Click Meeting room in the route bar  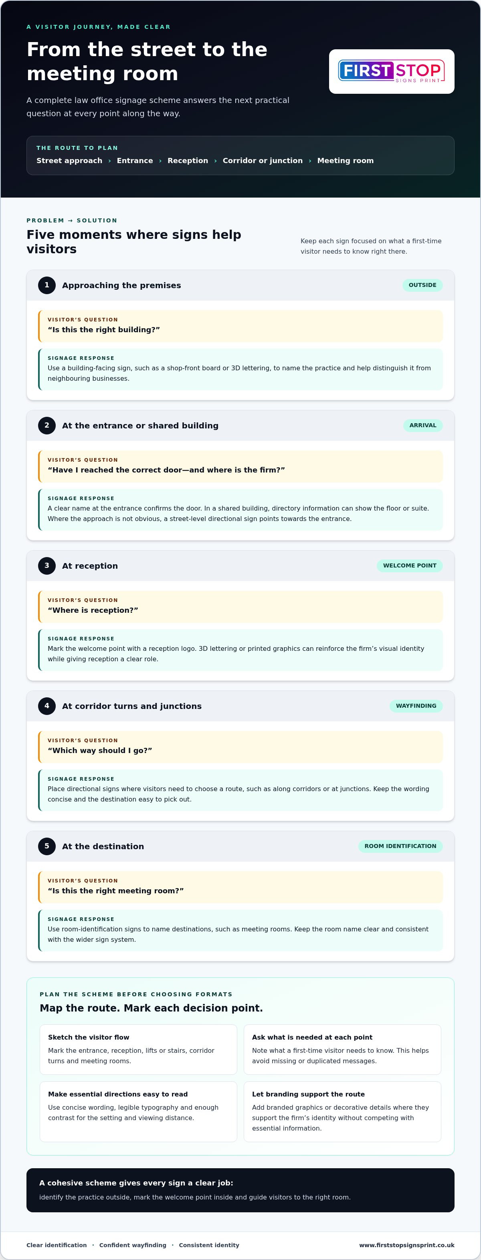pyautogui.click(x=346, y=160)
